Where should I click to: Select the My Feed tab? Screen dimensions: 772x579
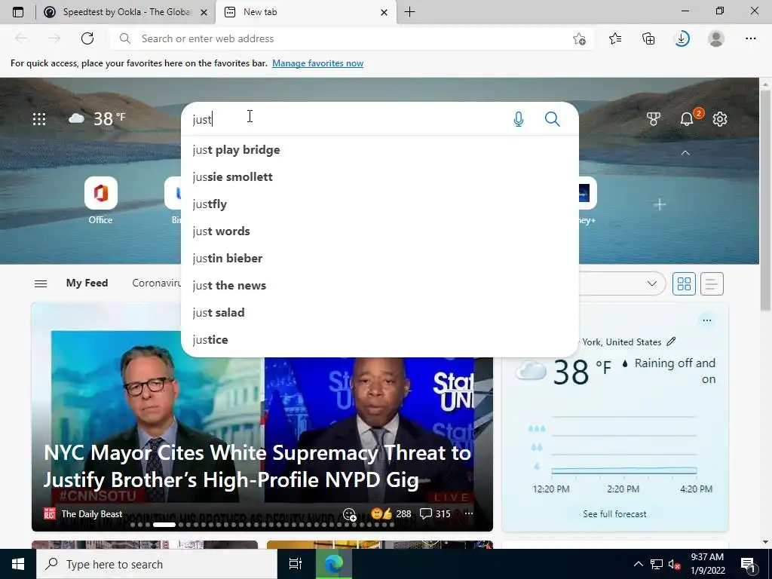point(87,283)
